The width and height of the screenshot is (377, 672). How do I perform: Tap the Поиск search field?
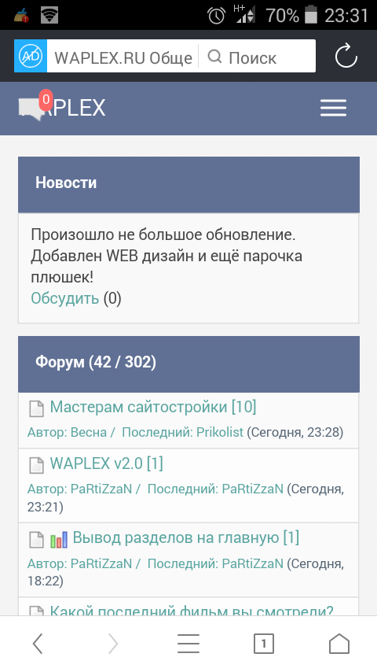(257, 57)
